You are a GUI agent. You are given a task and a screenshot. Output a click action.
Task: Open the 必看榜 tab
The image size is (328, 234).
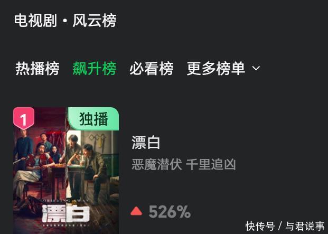coord(152,68)
